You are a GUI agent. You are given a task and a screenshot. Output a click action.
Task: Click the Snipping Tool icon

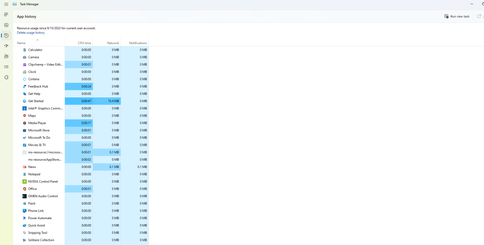pyautogui.click(x=25, y=233)
